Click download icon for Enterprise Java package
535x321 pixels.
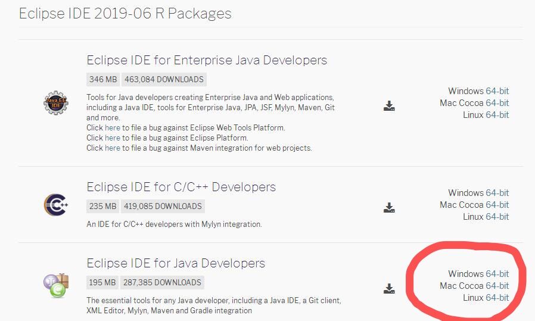389,106
